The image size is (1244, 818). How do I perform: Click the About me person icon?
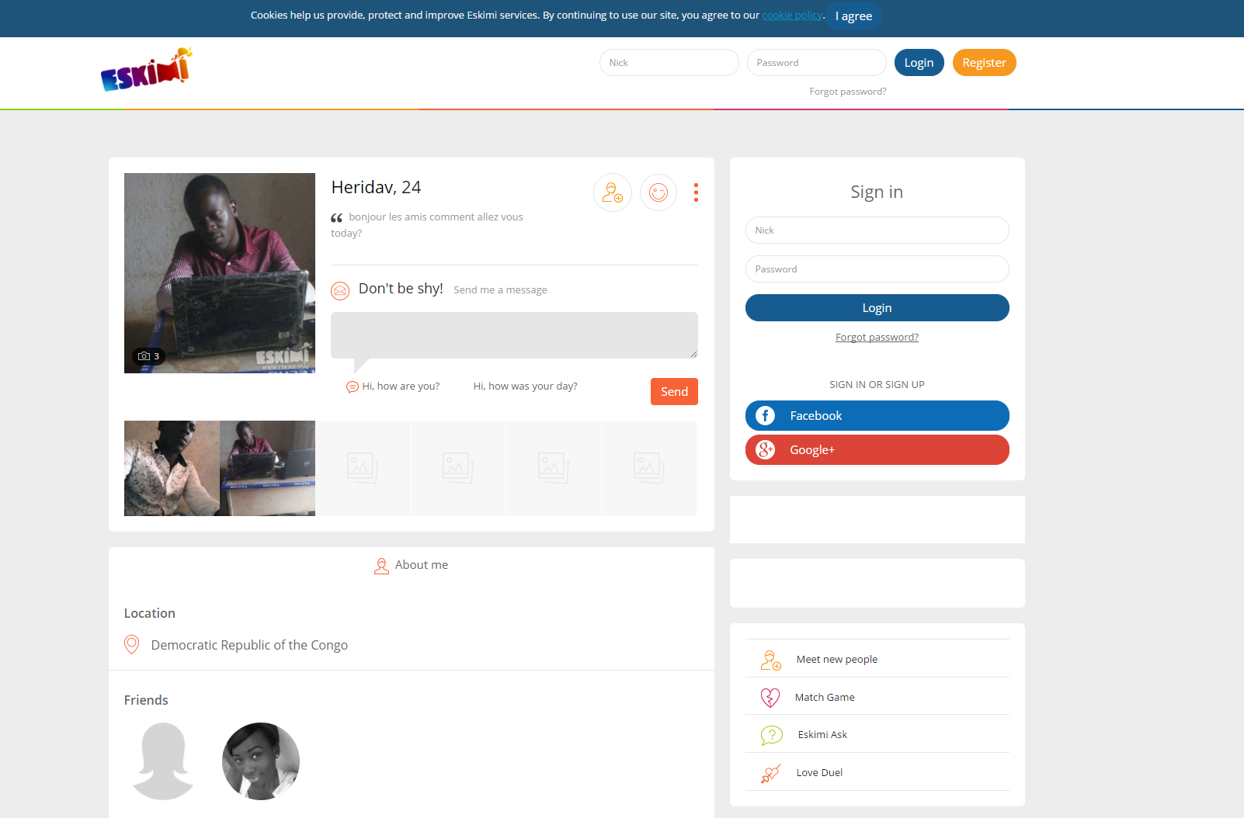point(381,566)
